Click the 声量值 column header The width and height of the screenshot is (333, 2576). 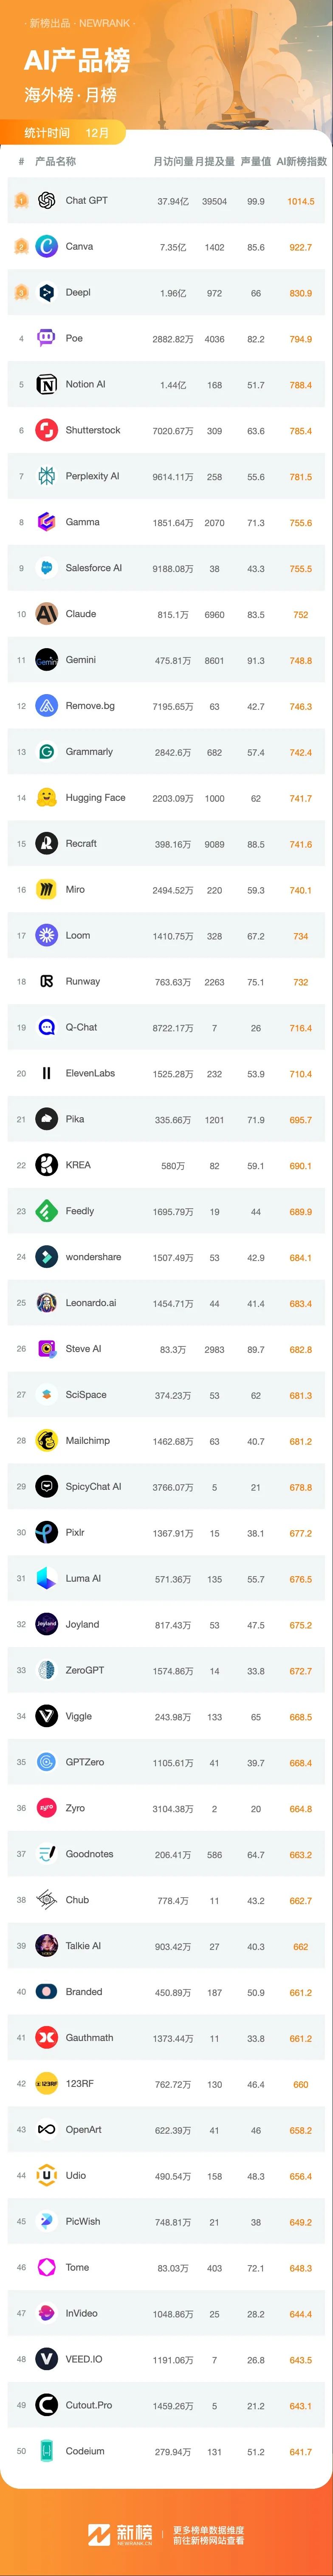point(256,161)
